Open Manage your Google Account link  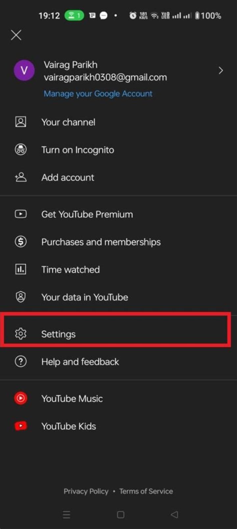(x=98, y=93)
